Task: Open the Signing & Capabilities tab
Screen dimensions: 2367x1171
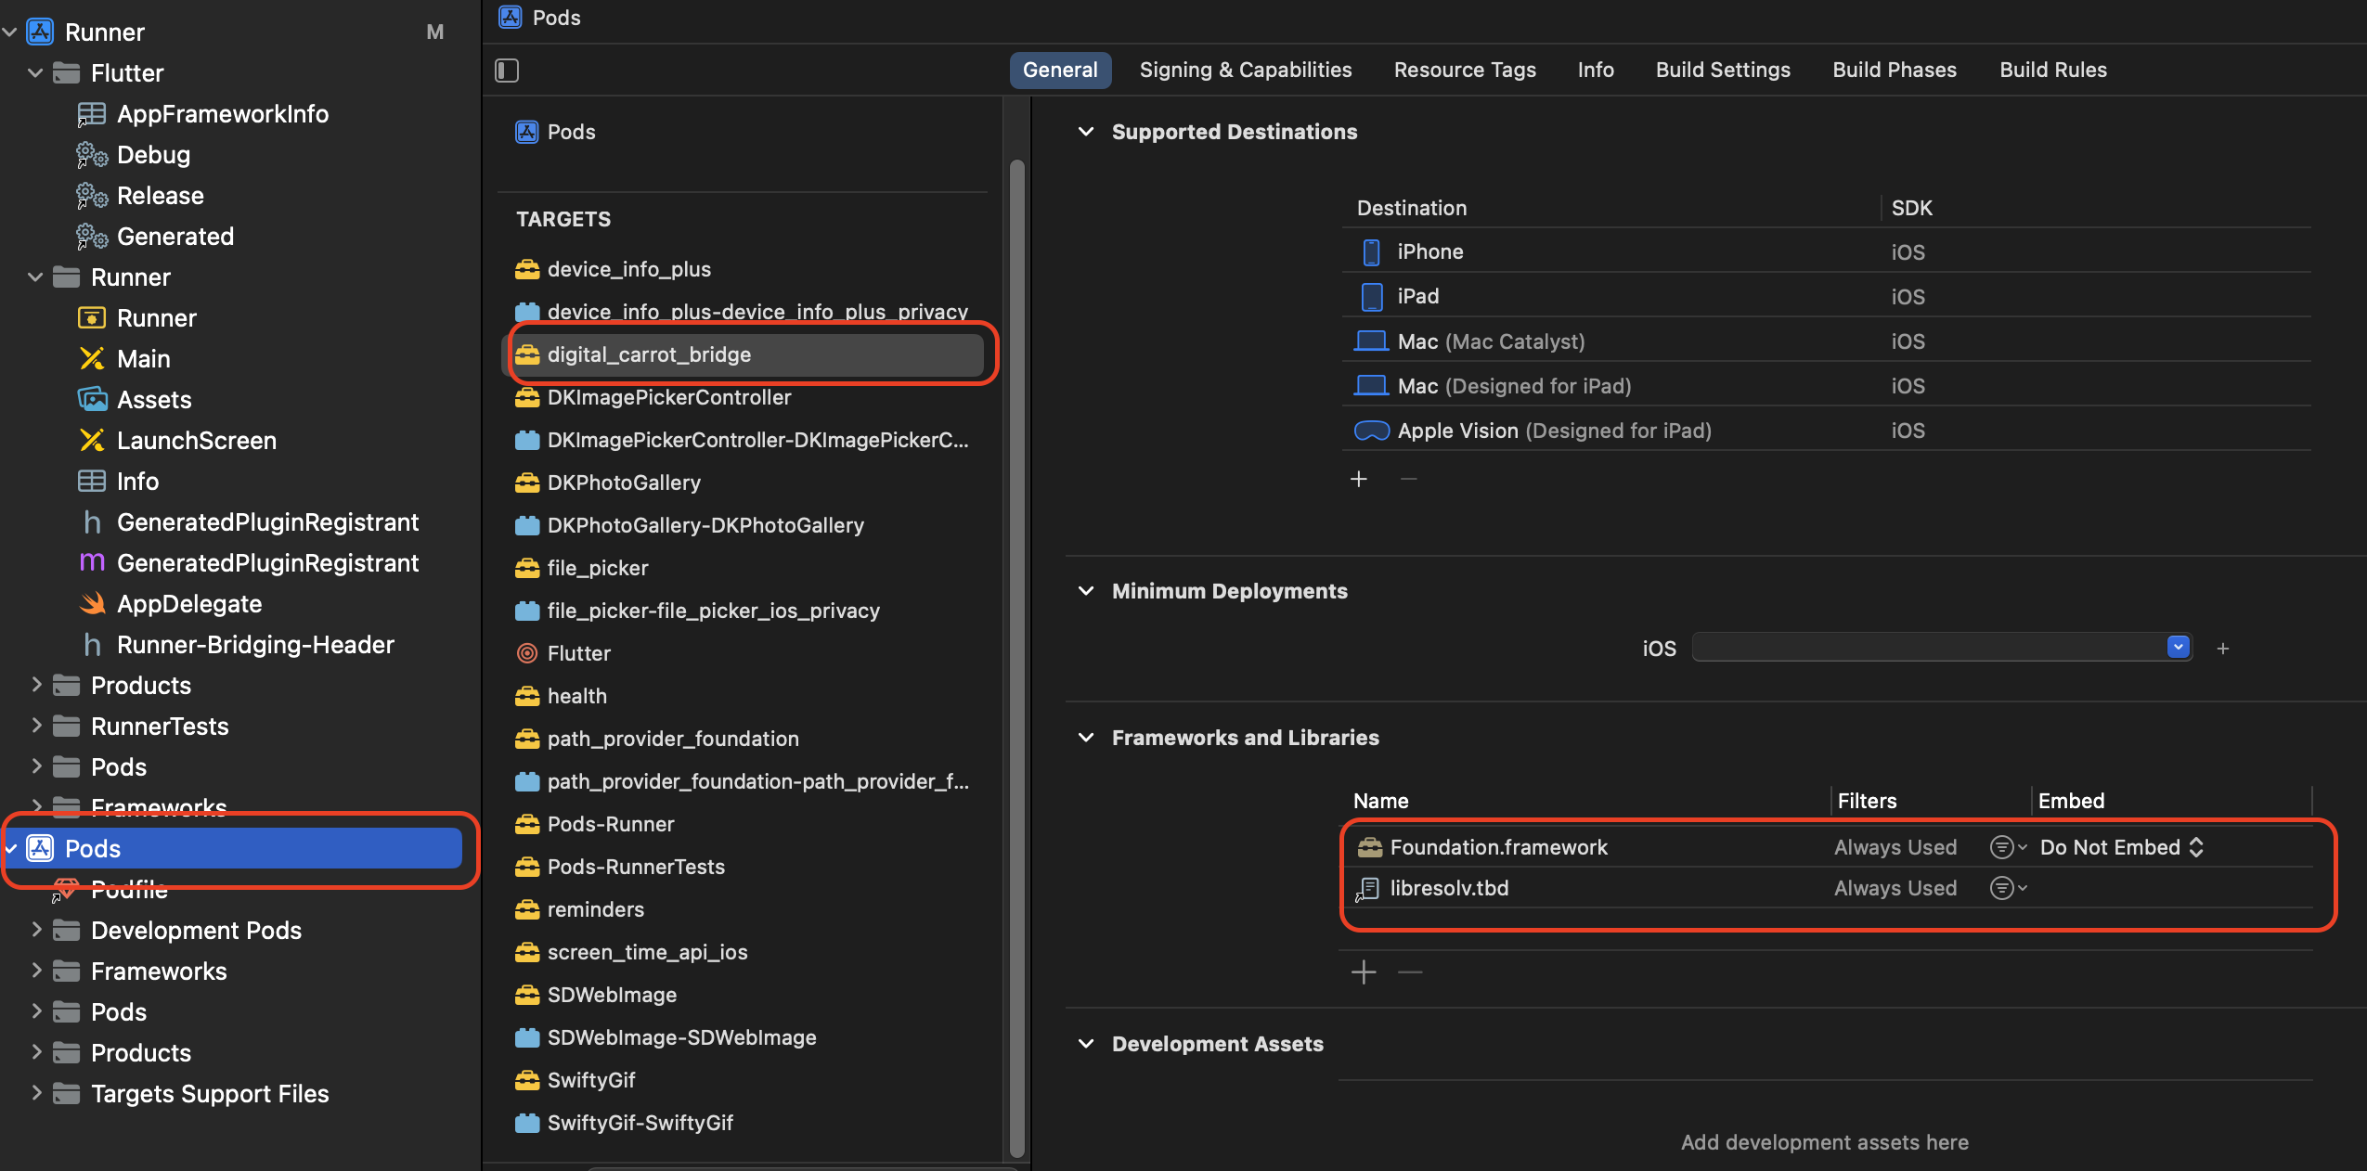Action: pyautogui.click(x=1245, y=71)
